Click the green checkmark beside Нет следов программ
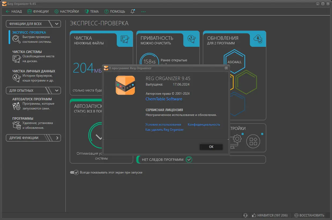332x220 pixels. pyautogui.click(x=189, y=159)
